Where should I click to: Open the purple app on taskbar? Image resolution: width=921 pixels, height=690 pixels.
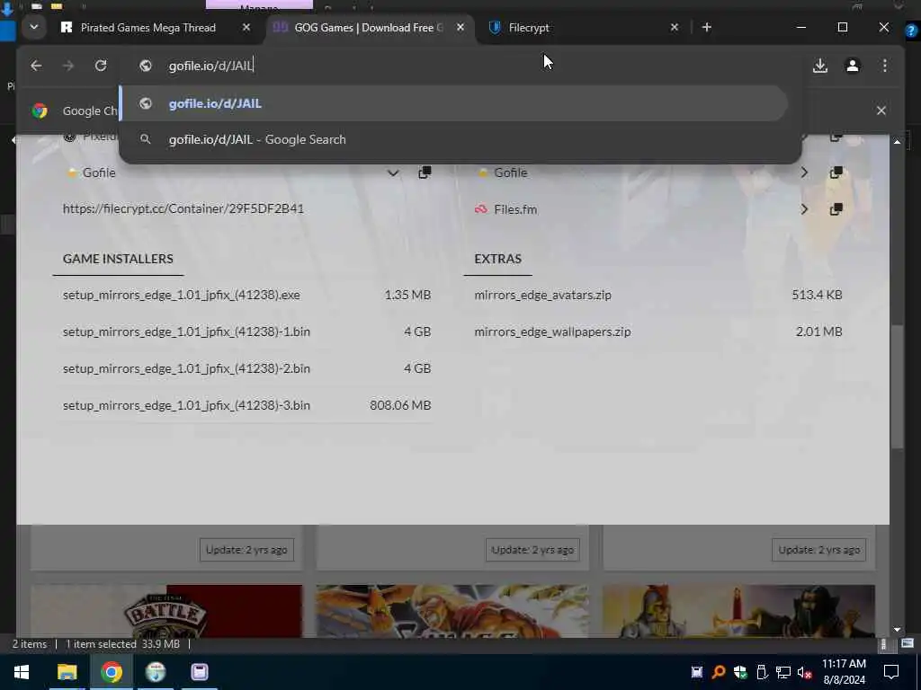200,672
